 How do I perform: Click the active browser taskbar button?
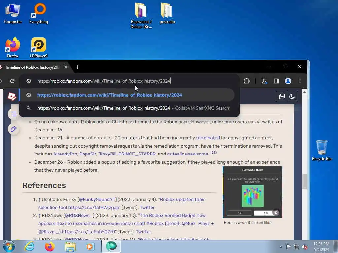pos(111,246)
